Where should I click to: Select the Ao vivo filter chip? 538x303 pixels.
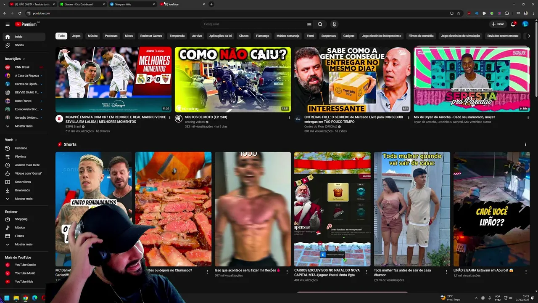(197, 36)
